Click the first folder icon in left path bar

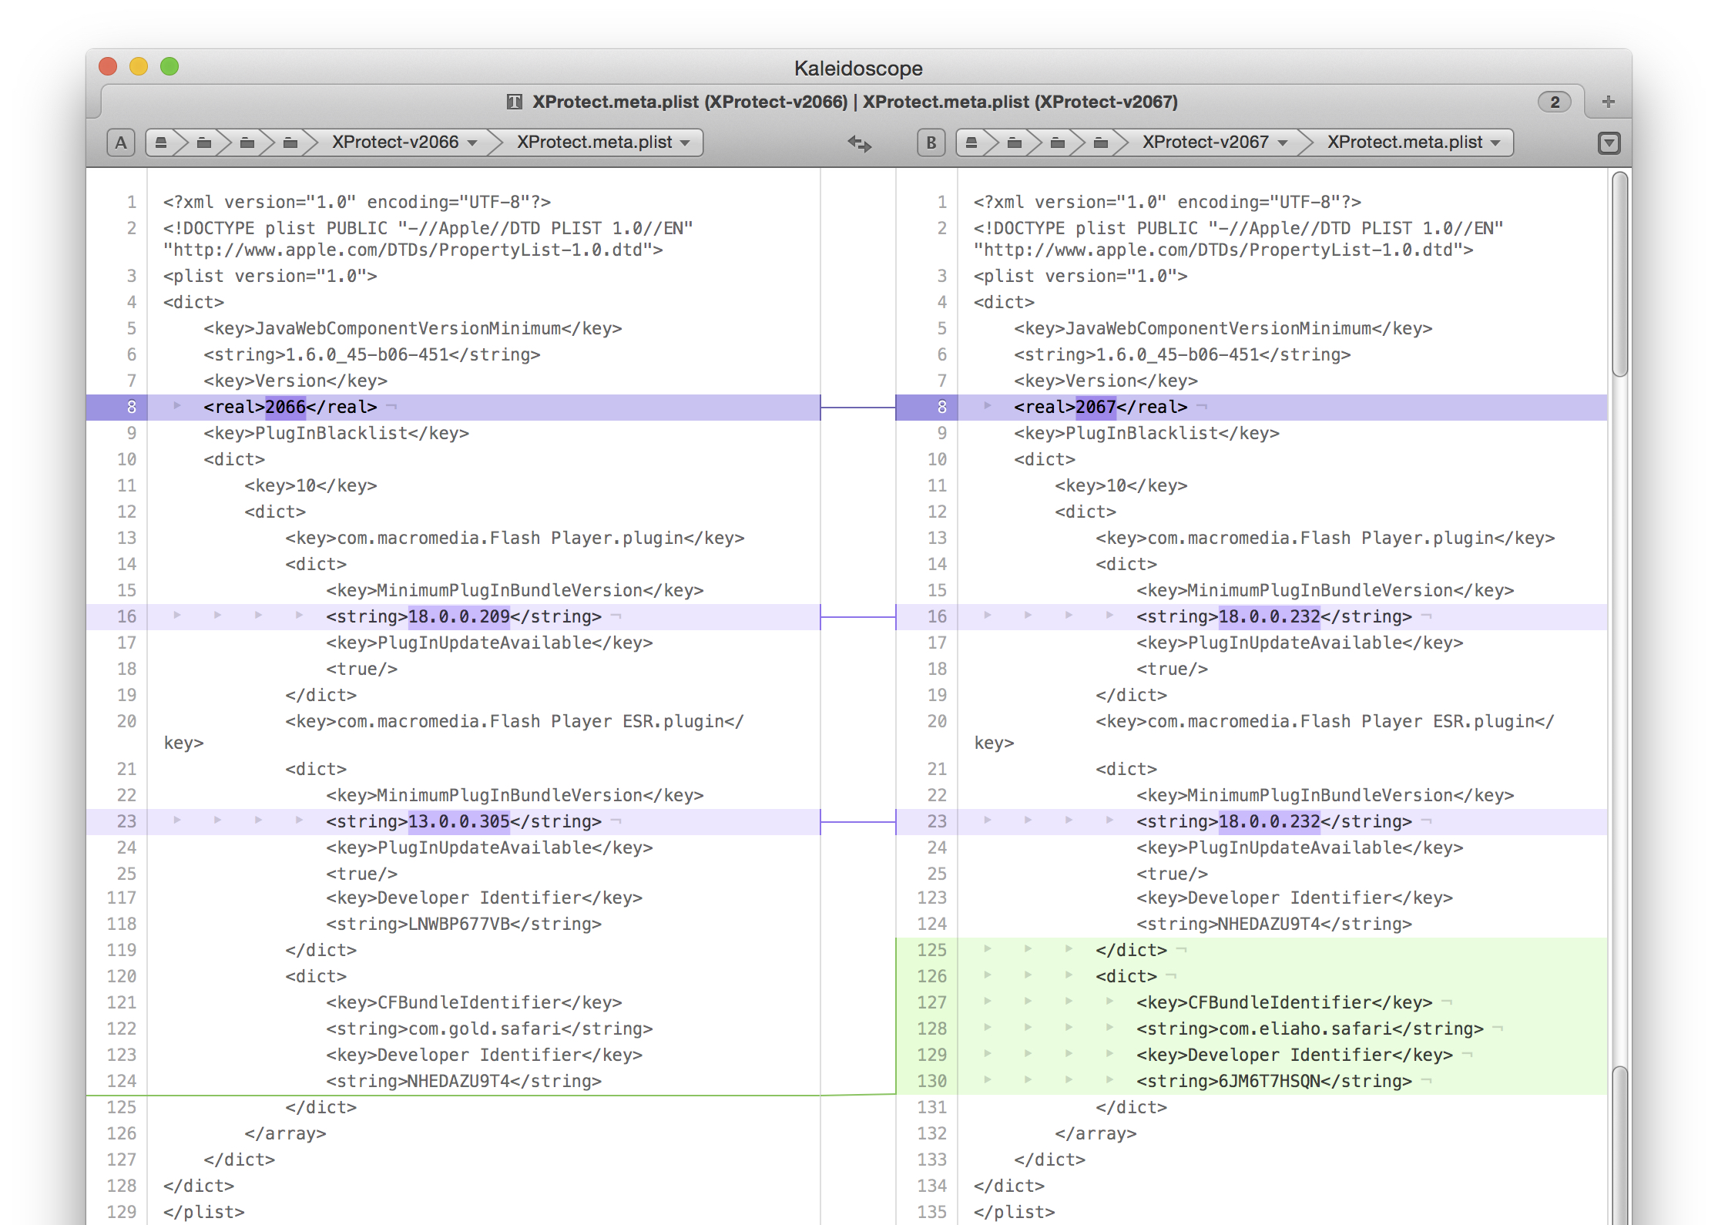(203, 143)
